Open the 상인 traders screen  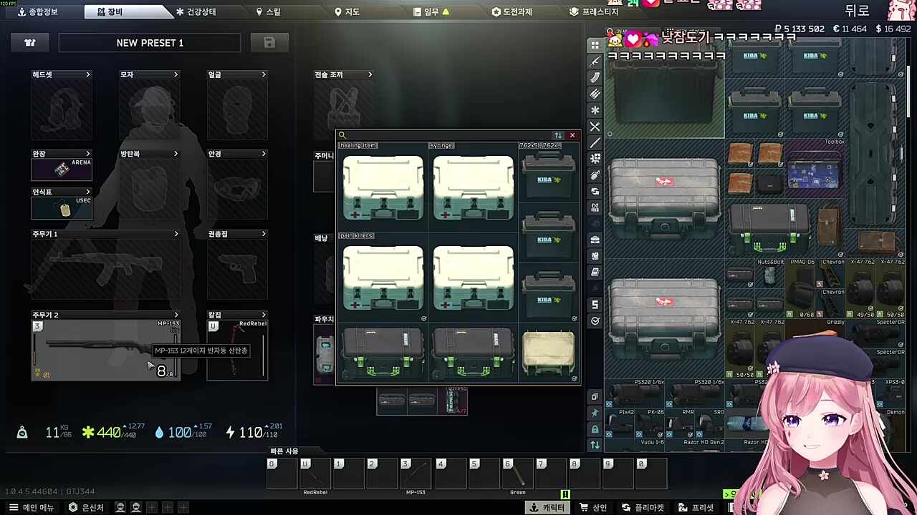593,507
